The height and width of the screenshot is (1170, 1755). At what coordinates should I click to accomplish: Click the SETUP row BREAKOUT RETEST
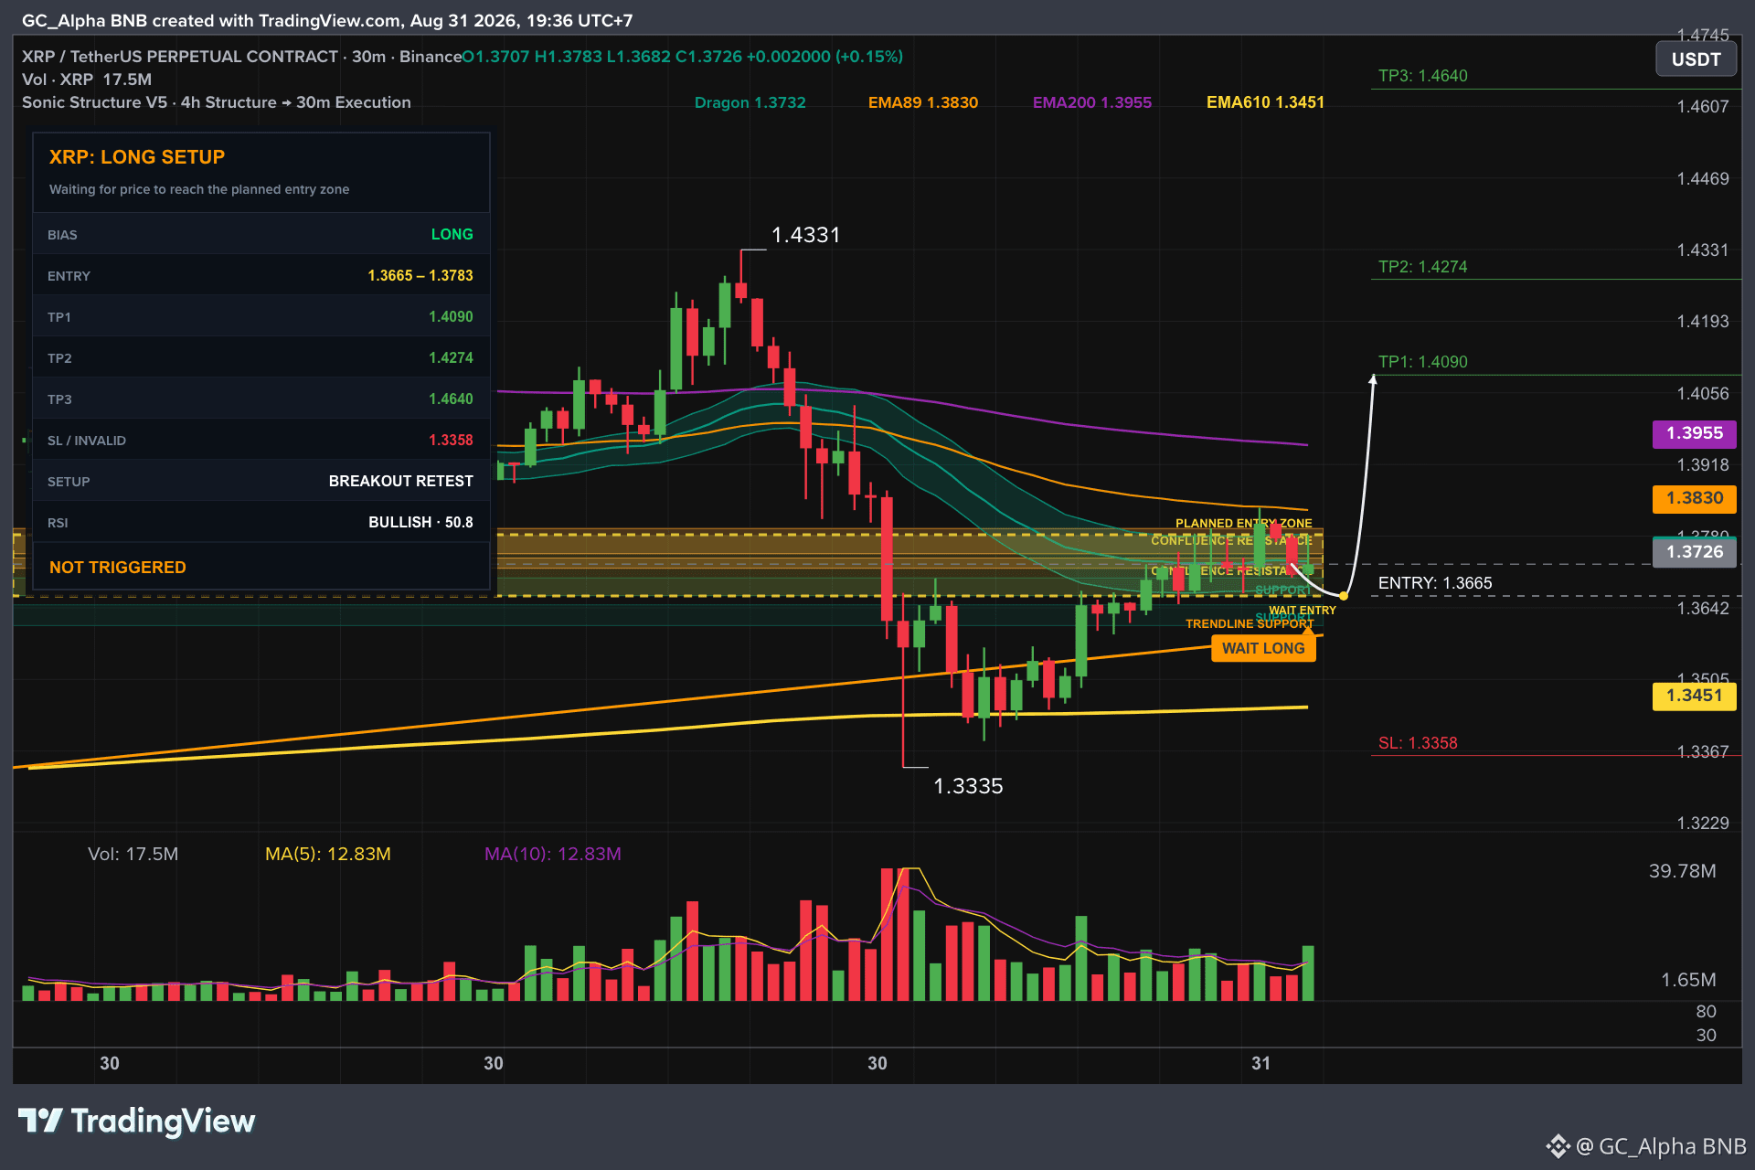pos(261,482)
